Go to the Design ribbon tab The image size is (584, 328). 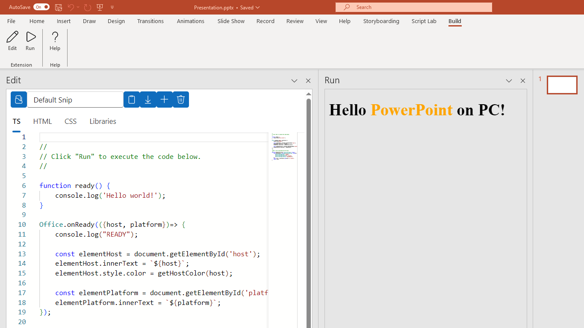[116, 21]
